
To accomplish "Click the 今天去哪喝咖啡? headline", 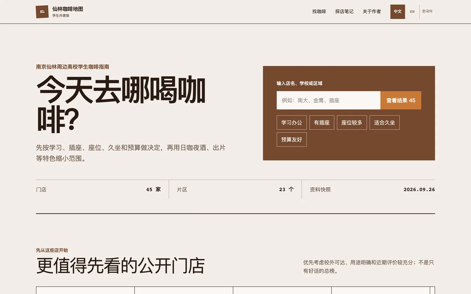I will 121,104.
